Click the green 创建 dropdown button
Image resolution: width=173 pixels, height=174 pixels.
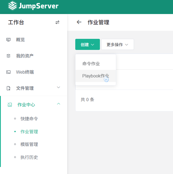[87, 45]
